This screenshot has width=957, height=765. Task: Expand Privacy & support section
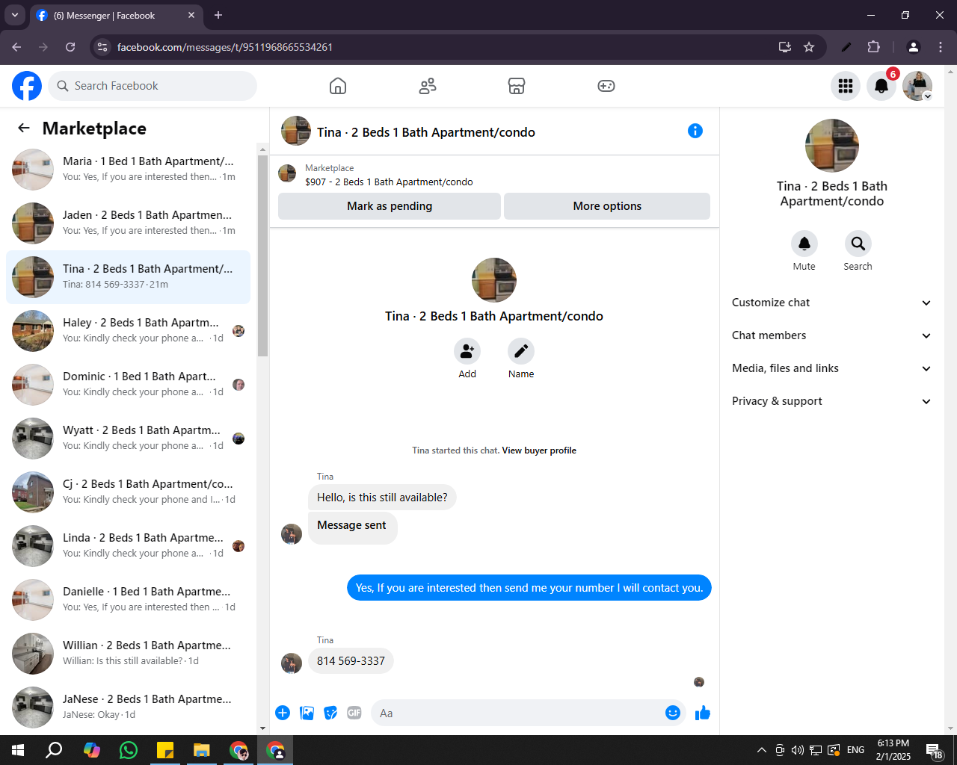pos(831,401)
